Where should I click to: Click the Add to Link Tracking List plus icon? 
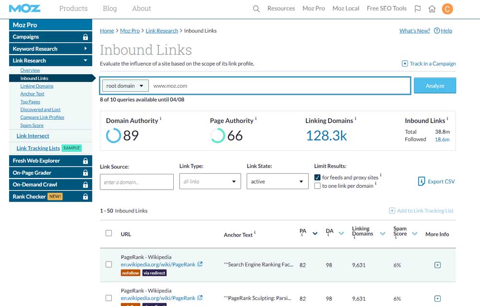392,211
